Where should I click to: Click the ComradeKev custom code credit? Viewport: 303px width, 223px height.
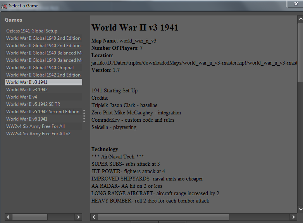point(133,120)
